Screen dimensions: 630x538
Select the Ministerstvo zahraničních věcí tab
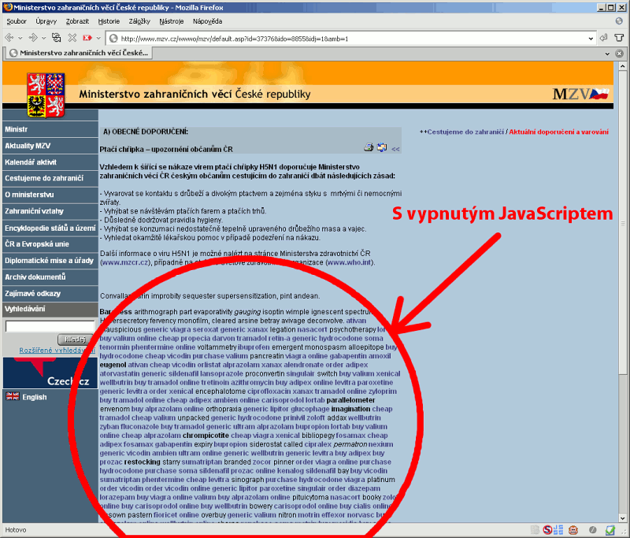click(x=79, y=53)
